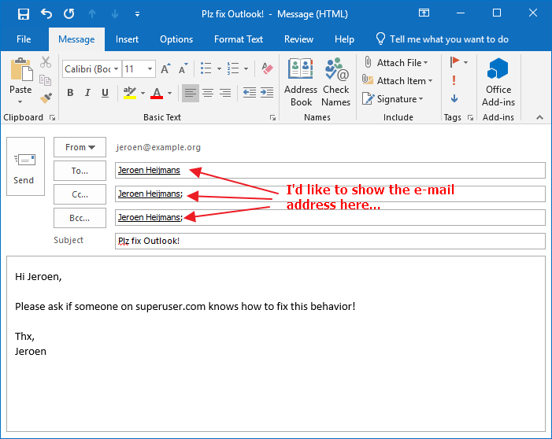The width and height of the screenshot is (552, 439).
Task: Clear all formatting with eraser icon
Action: [x=267, y=68]
